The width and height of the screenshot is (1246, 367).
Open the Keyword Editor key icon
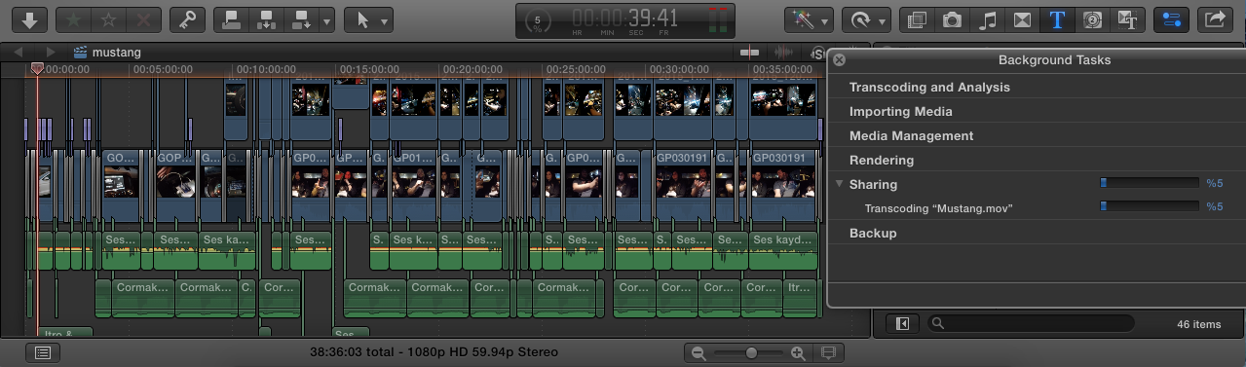(x=187, y=19)
